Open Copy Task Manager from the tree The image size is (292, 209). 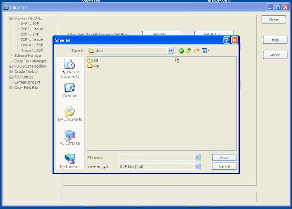30,61
